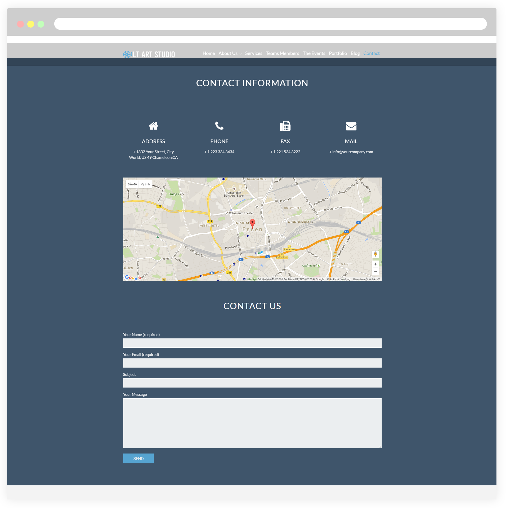506x509 pixels.
Task: Open the Portfolio menu item
Action: (x=338, y=53)
